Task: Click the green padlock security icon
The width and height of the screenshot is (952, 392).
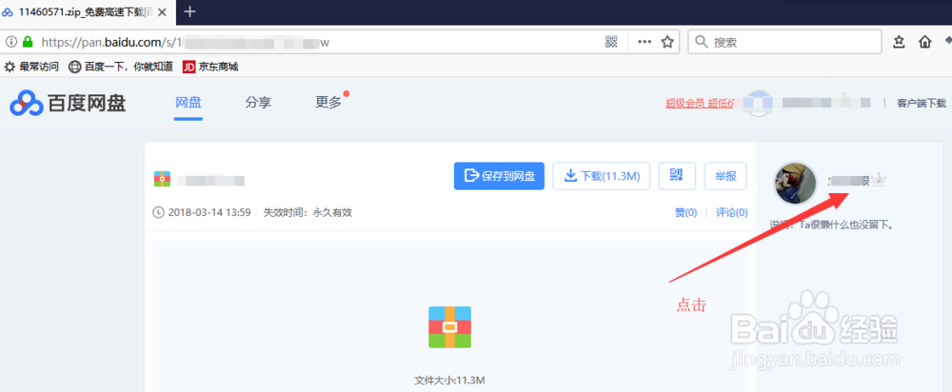Action: [x=27, y=42]
